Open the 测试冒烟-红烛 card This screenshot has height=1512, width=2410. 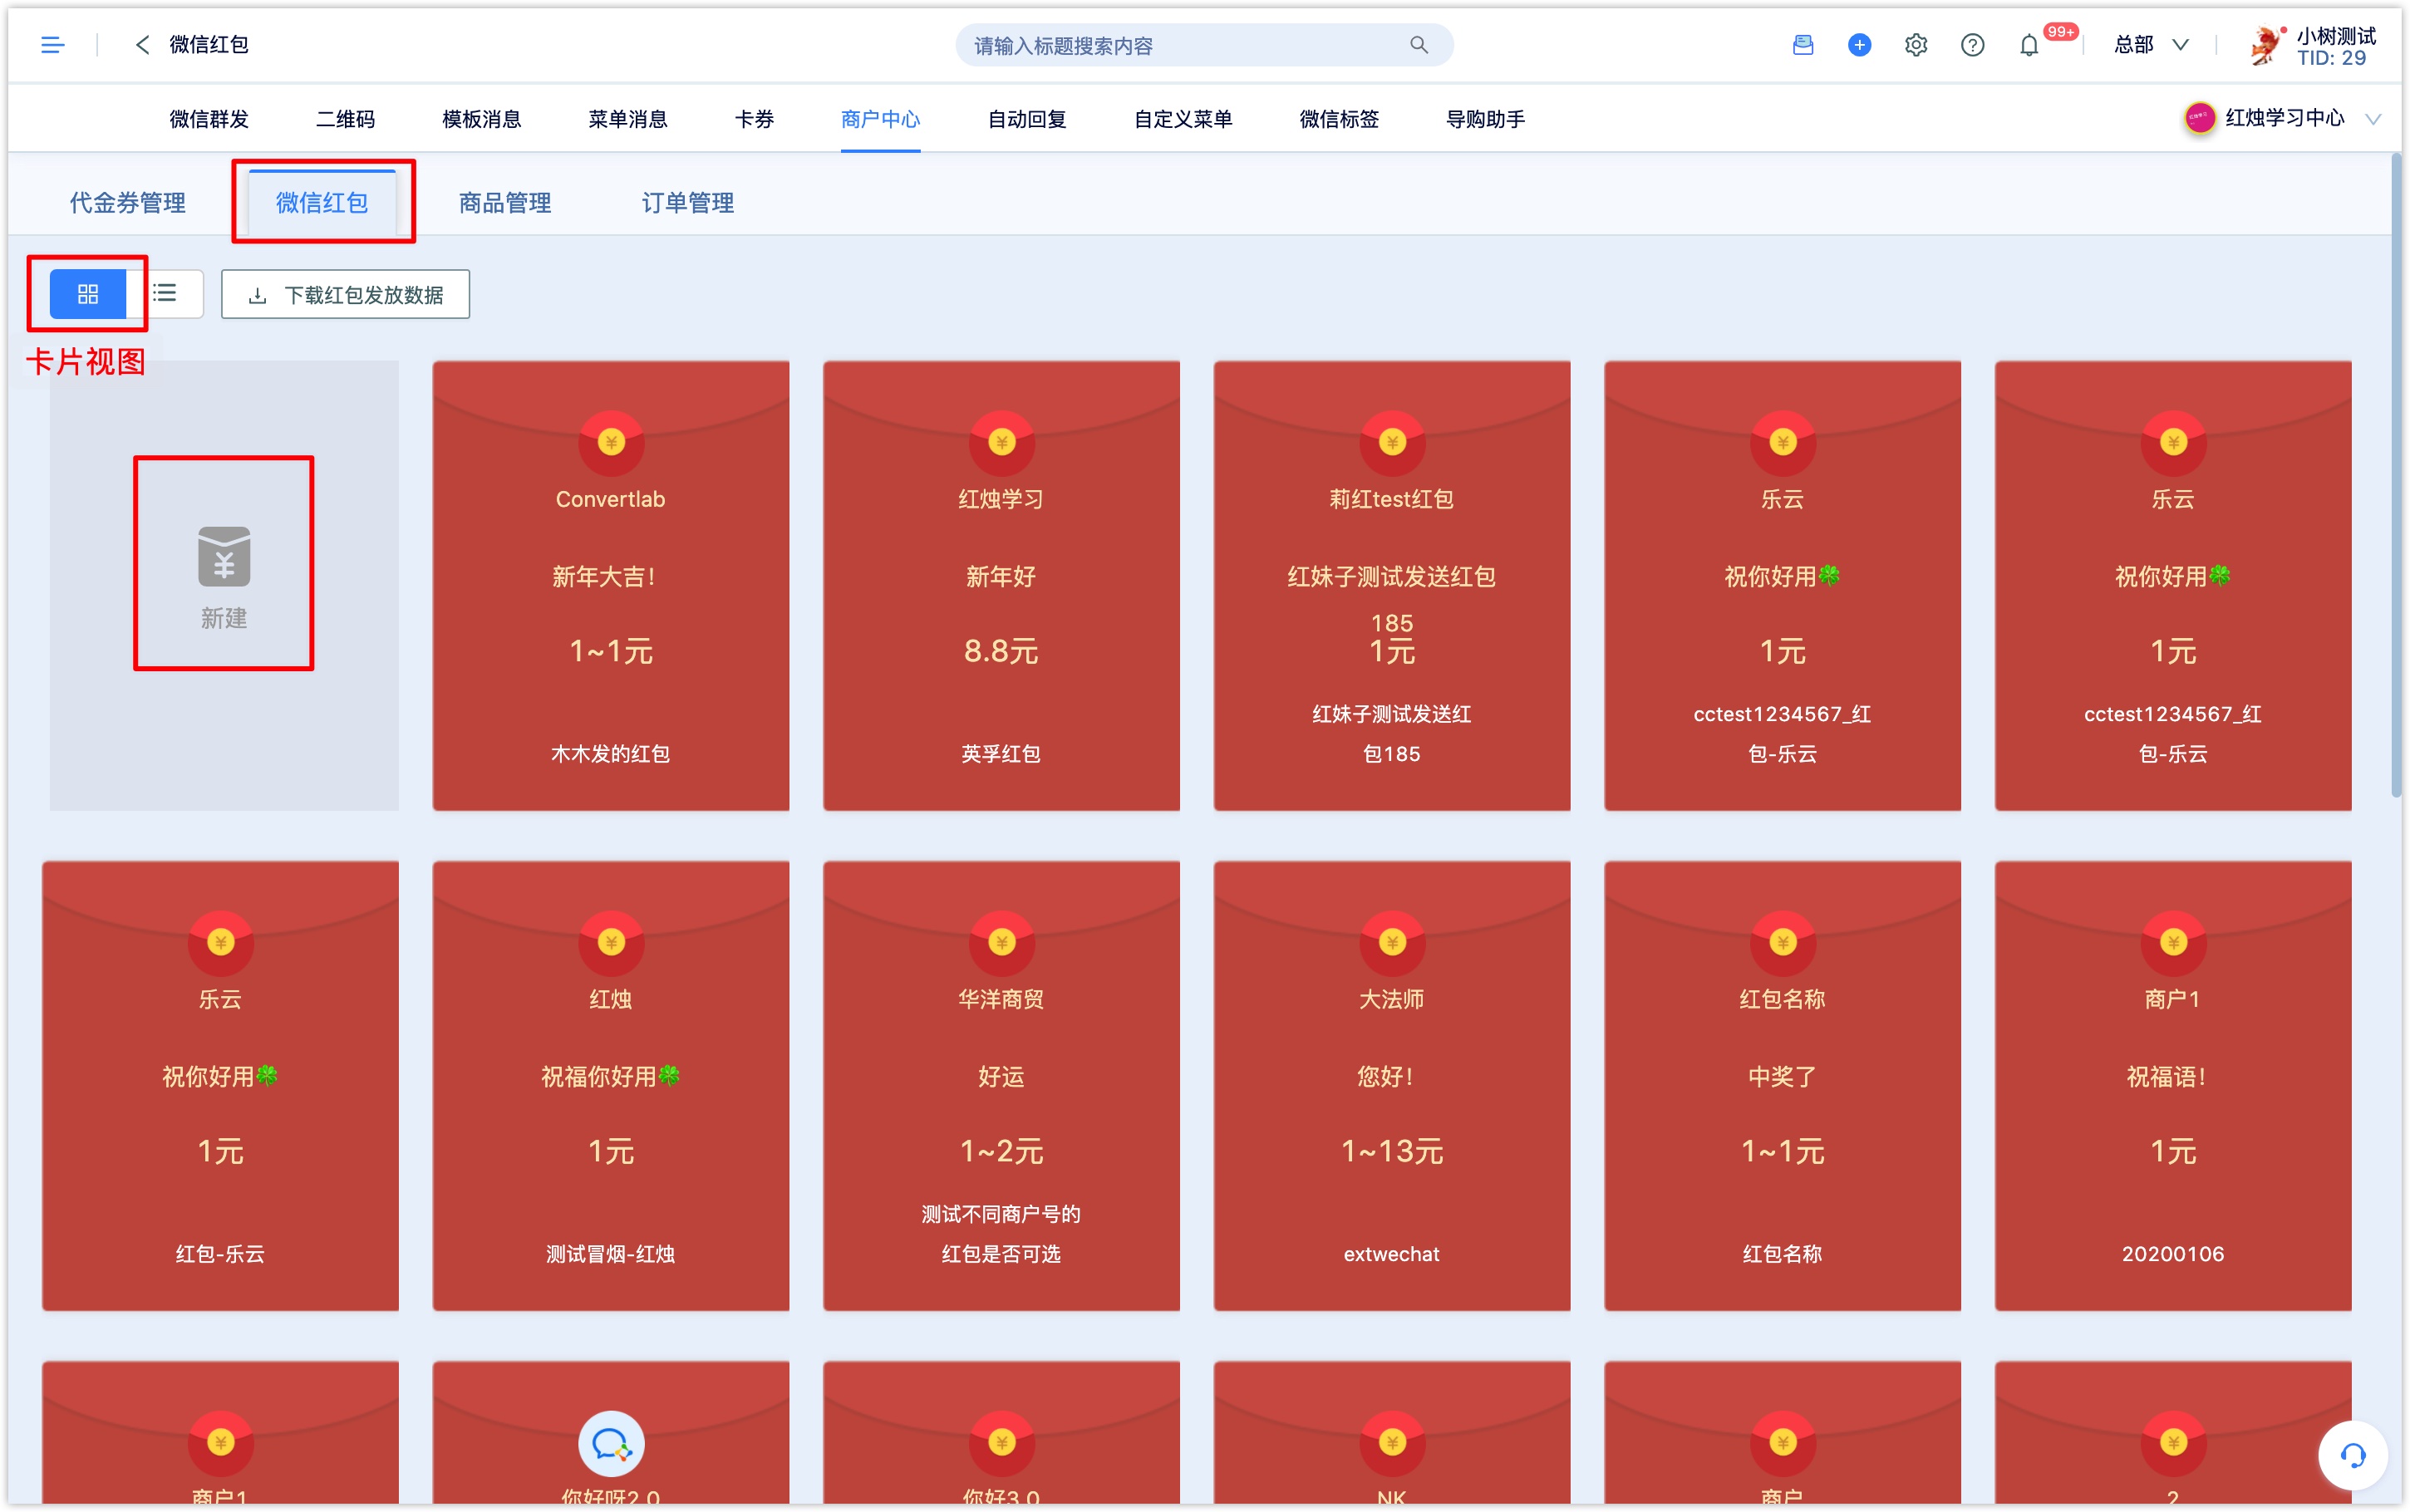[x=611, y=1085]
